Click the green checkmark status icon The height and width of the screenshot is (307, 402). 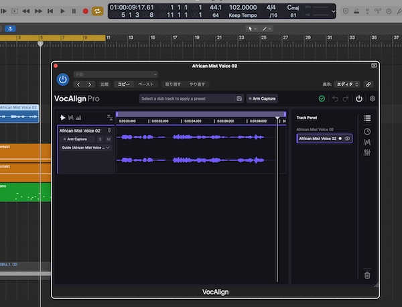coord(322,99)
